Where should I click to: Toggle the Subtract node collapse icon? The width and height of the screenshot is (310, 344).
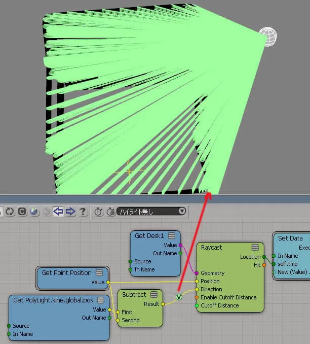coord(154,294)
